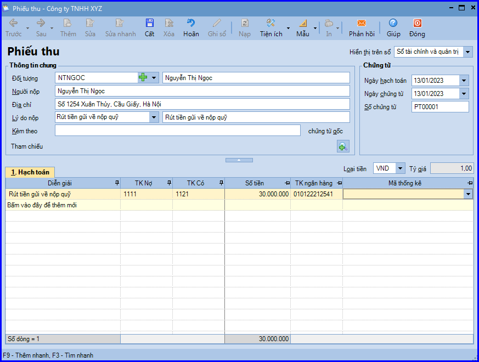Image resolution: width=479 pixels, height=362 pixels.
Task: Select cell TK Nợ 1111
Action: click(146, 194)
